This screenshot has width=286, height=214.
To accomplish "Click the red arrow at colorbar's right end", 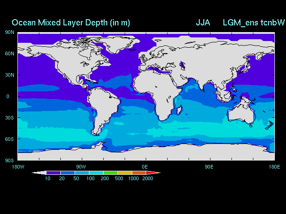I will click(153, 173).
